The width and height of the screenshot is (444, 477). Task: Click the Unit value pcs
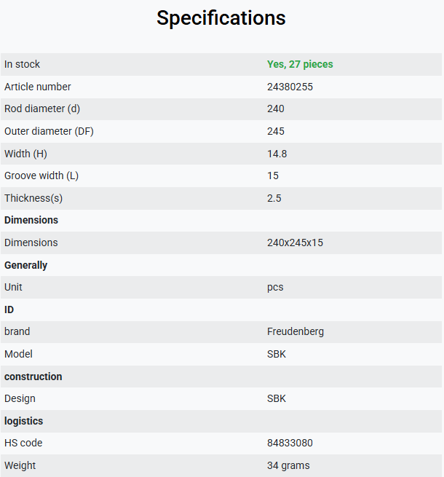(275, 288)
